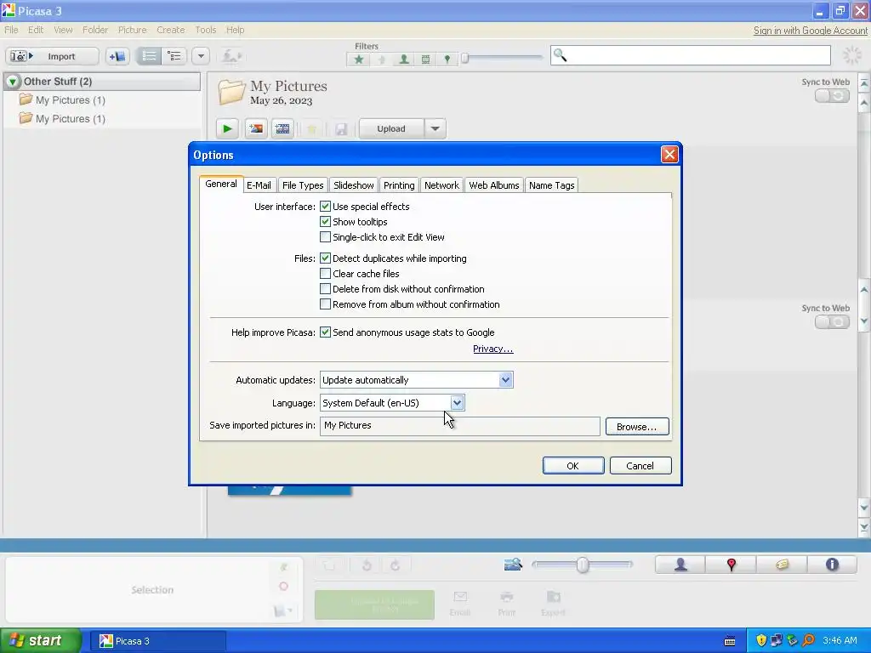
Task: Play fullscreen slideshow with green arrow
Action: click(227, 129)
